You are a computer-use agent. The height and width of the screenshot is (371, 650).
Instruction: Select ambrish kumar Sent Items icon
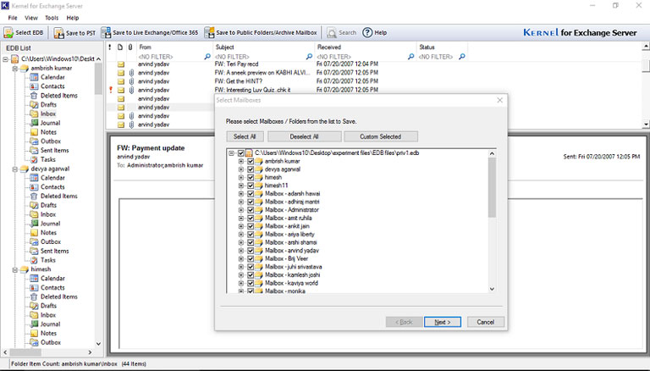tap(34, 150)
